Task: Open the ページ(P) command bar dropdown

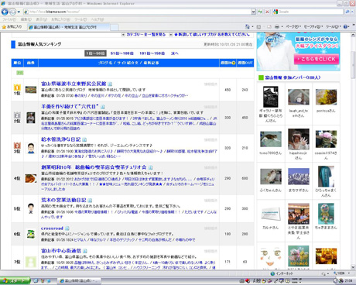Action: pos(293,26)
